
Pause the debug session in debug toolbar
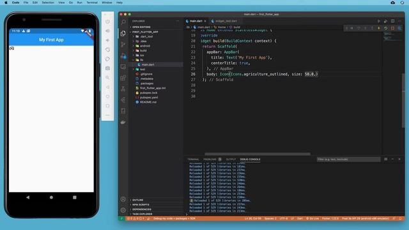point(352,28)
